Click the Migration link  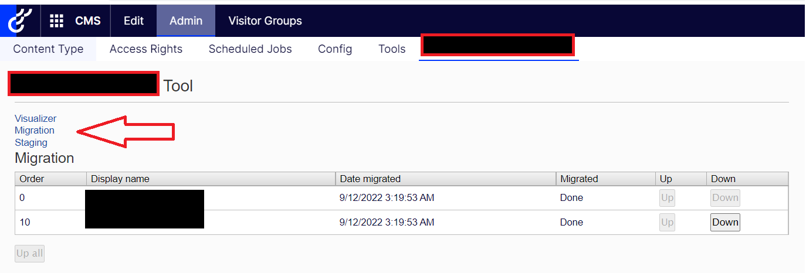point(35,131)
